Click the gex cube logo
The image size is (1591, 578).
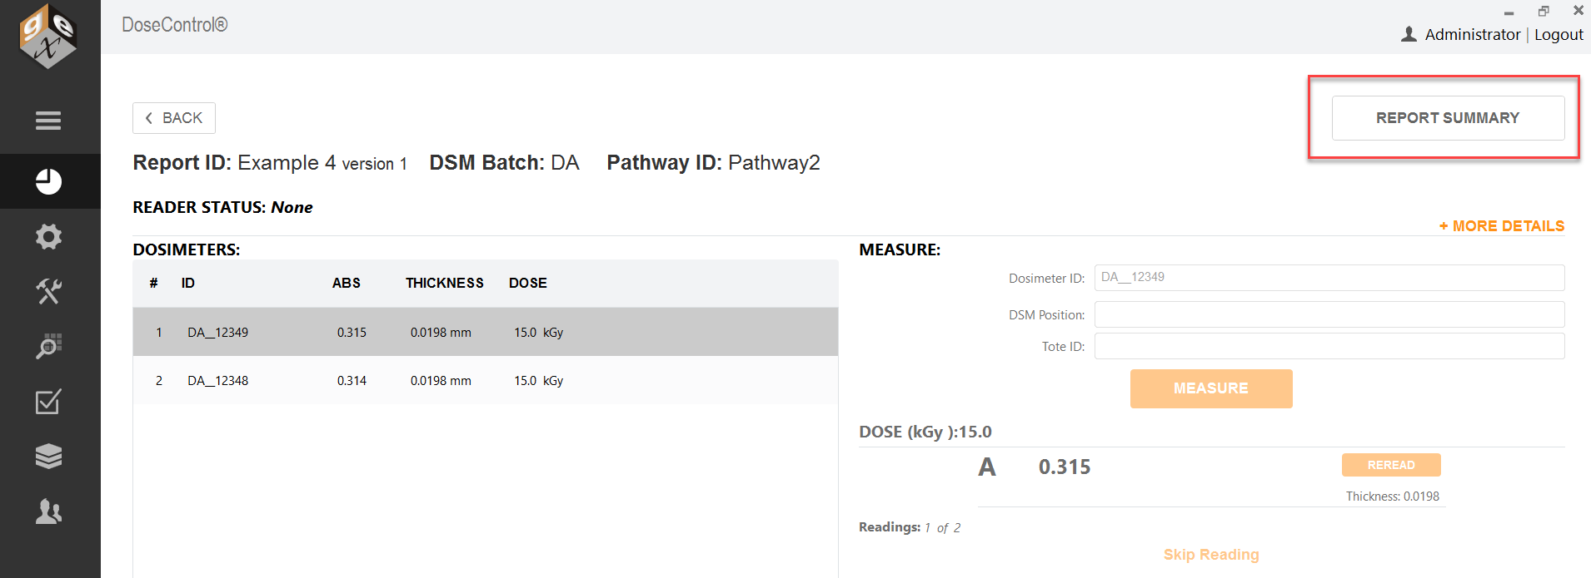tap(48, 37)
